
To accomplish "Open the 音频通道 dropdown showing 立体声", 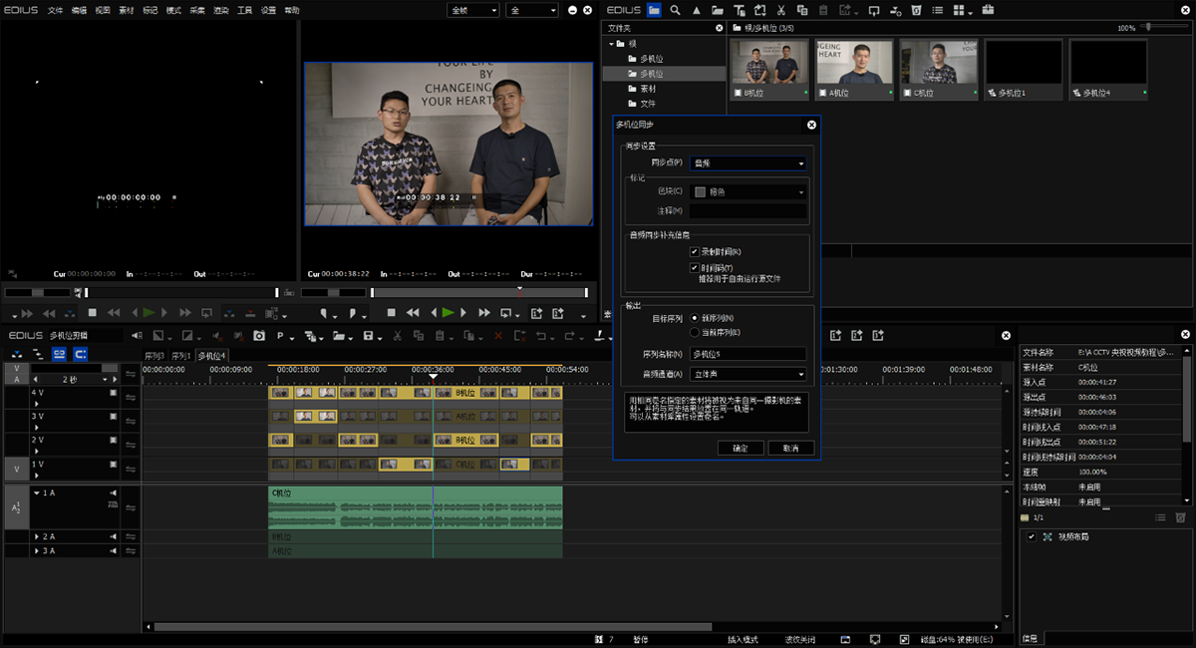I will [747, 374].
